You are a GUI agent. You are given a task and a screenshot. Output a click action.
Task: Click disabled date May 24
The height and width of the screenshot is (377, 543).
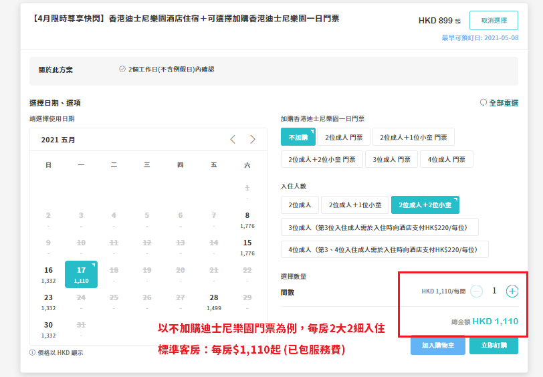tap(81, 302)
